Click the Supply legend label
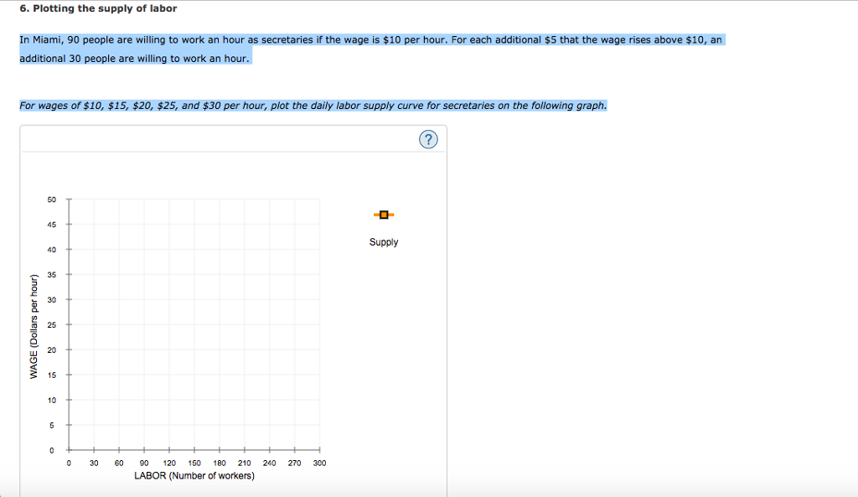Viewport: 858px width, 497px height. click(384, 242)
